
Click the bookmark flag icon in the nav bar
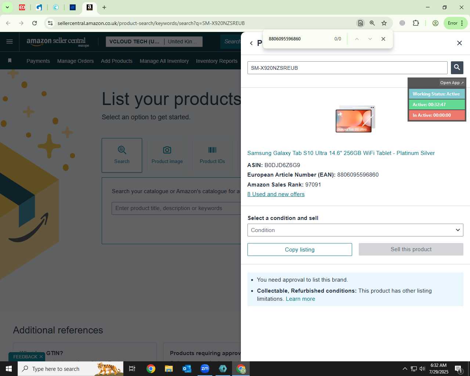(x=10, y=61)
